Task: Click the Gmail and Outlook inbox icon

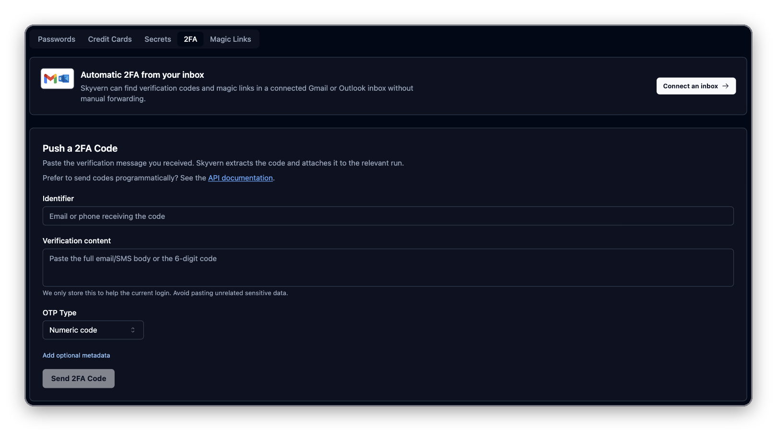Action: pyautogui.click(x=58, y=79)
